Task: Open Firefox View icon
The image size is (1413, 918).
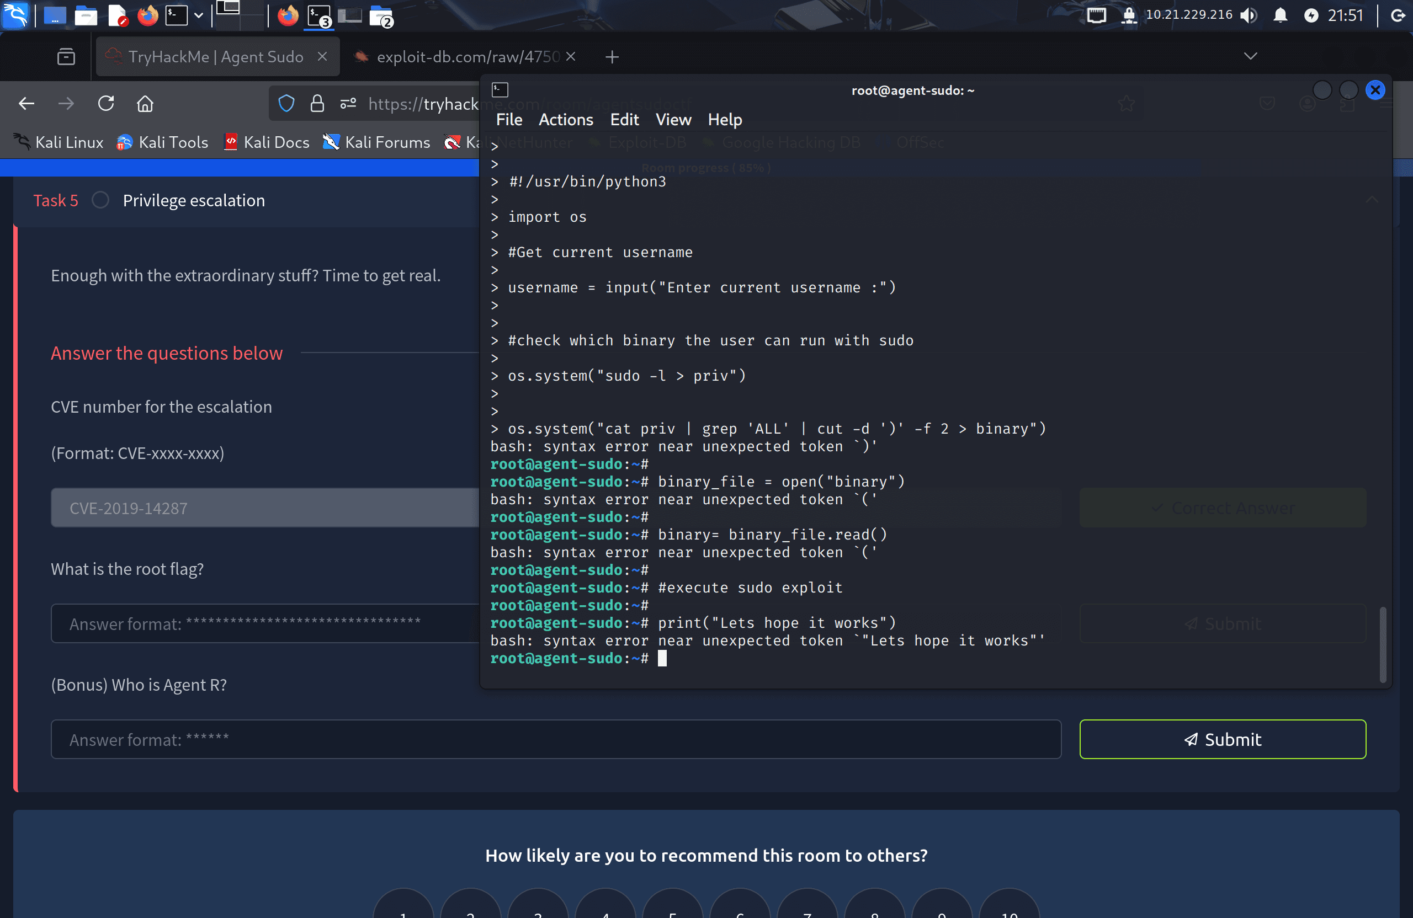Action: [x=66, y=56]
